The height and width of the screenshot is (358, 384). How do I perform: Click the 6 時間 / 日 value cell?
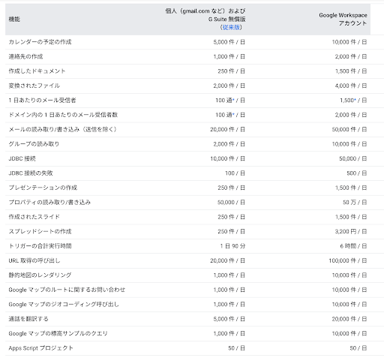[353, 246]
